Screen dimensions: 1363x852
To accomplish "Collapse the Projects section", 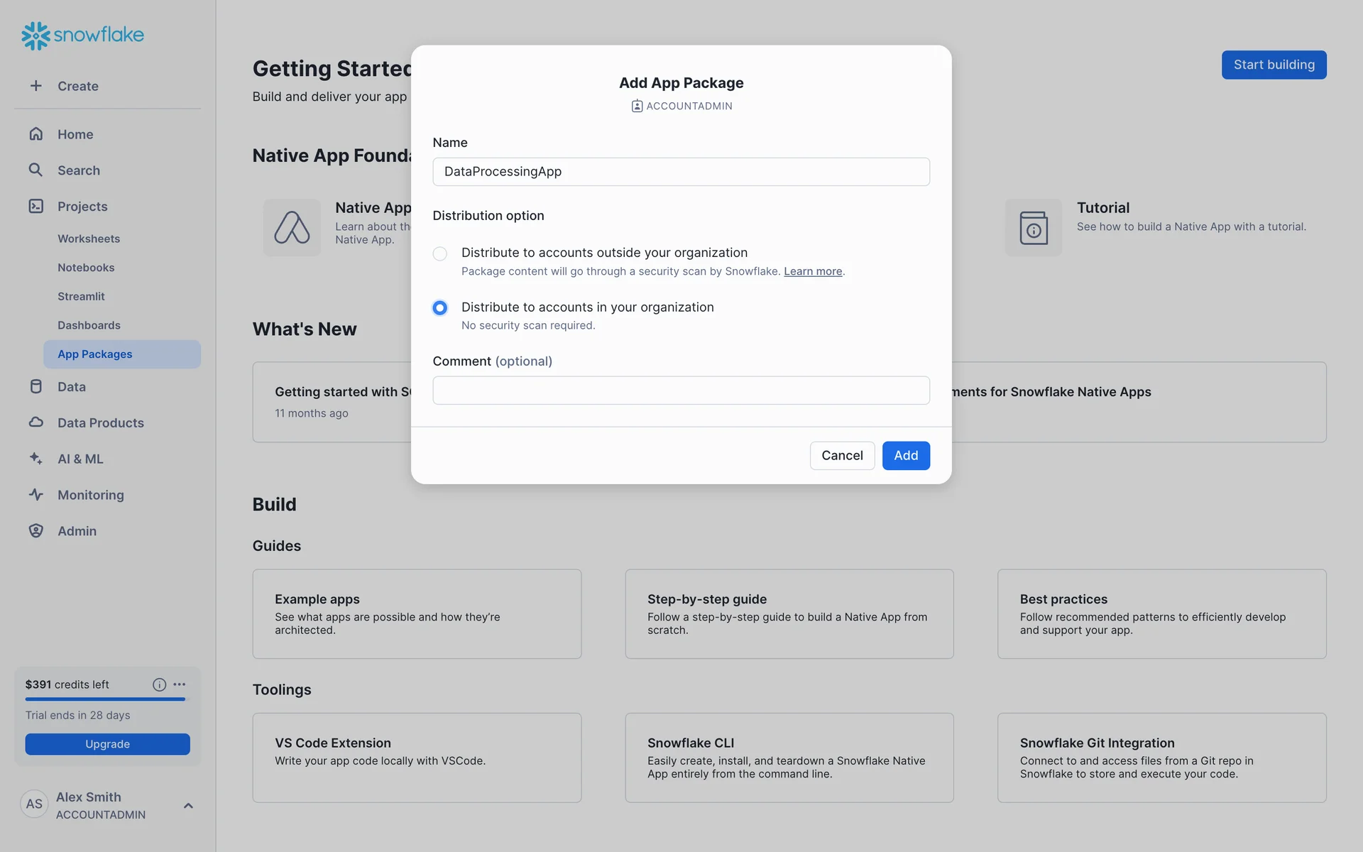I will click(x=82, y=207).
